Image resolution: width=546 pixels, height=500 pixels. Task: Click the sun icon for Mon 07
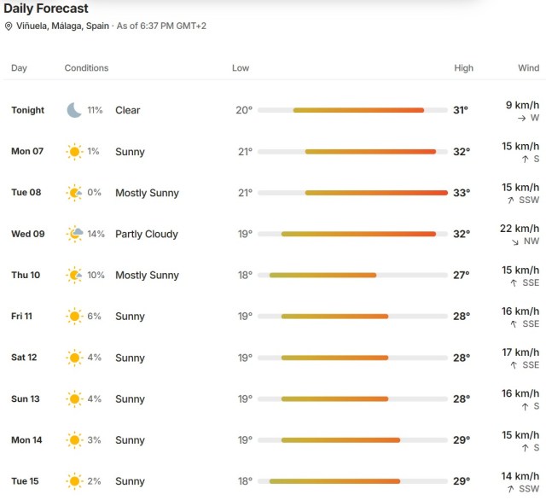74,152
